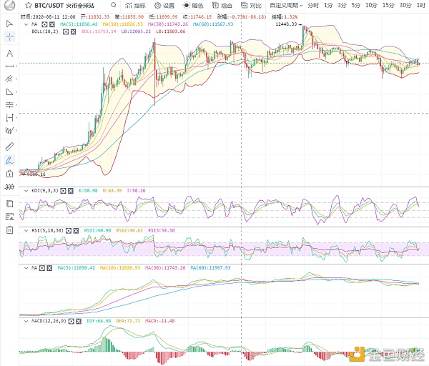Click the chart style icon below the lock
The height and width of the screenshot is (366, 429).
coord(9,187)
